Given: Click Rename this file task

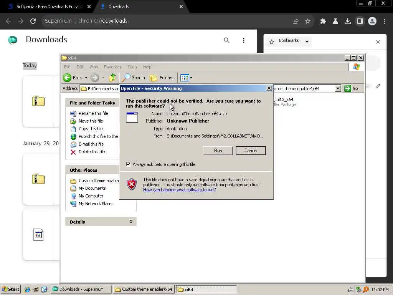Looking at the screenshot, I should (89, 113).
